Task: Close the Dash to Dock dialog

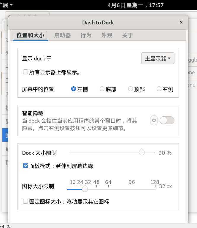Action: point(181,22)
